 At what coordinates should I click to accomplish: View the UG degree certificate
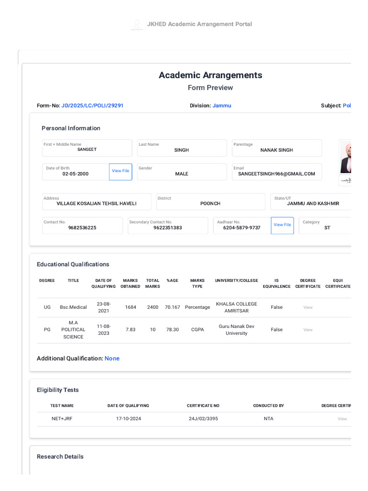[x=308, y=307]
